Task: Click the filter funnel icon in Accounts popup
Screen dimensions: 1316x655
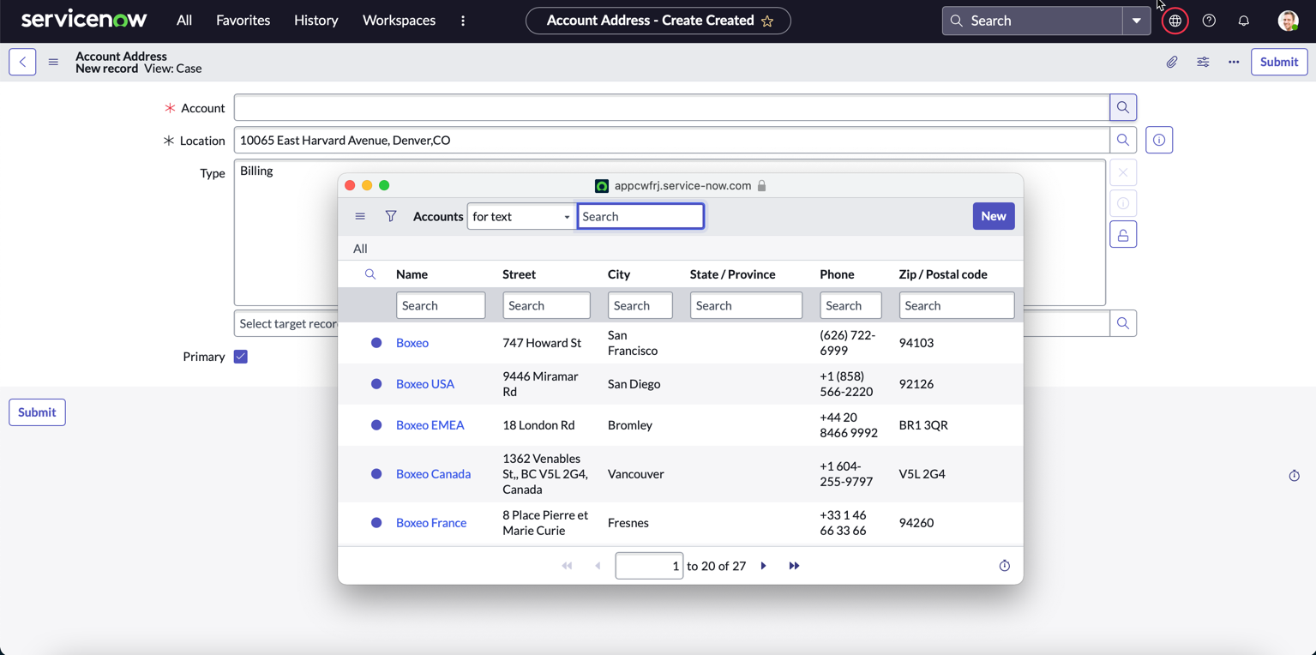Action: pyautogui.click(x=391, y=216)
